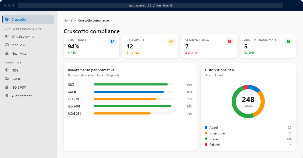
Task: Click the '87%' value for GDPR
Action: [x=190, y=92]
